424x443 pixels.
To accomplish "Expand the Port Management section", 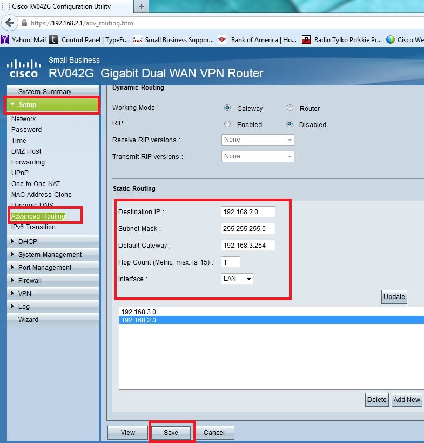I will click(53, 268).
